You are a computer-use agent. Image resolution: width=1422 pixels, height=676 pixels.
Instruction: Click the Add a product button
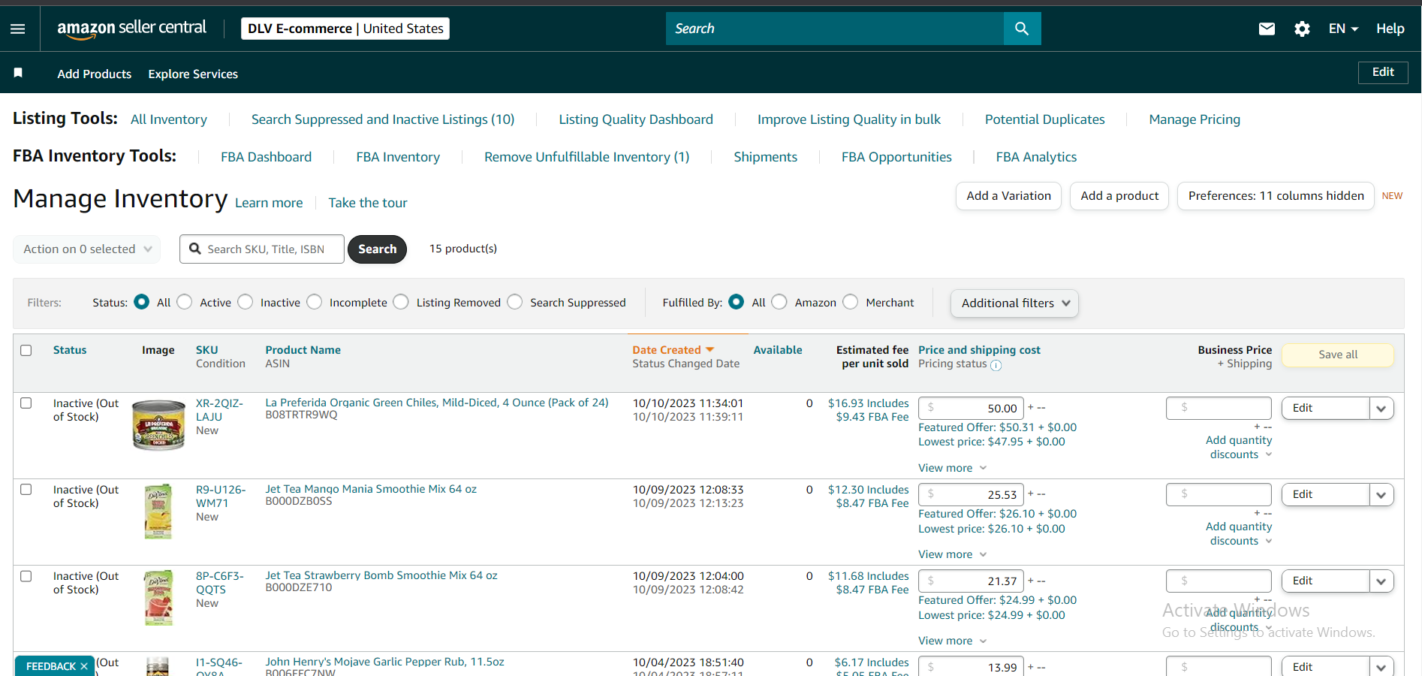pos(1119,196)
